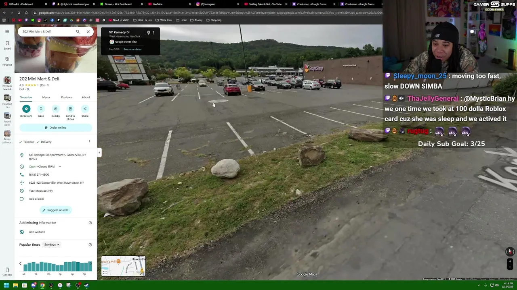
Task: Show hidden system tray icons
Action: click(478, 285)
